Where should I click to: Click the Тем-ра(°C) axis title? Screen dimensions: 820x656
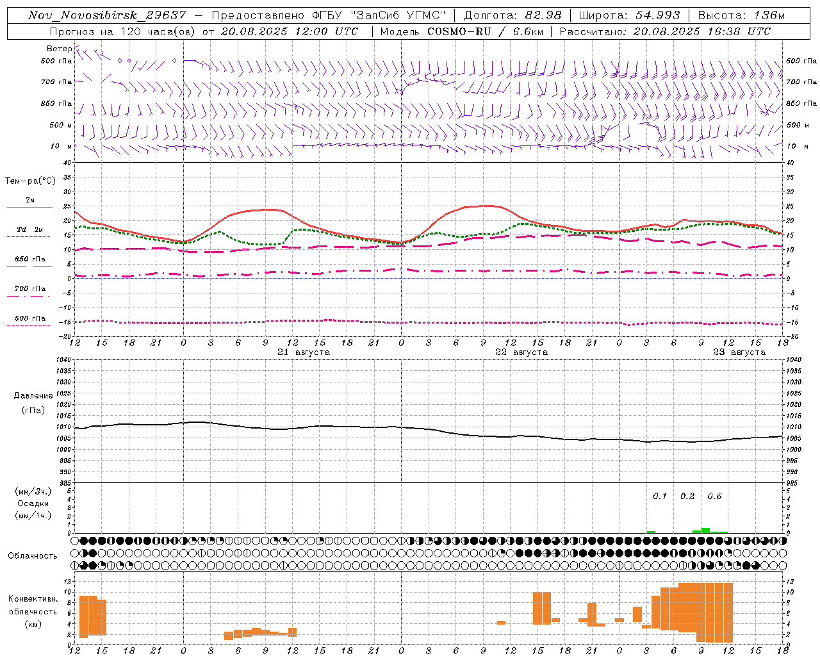coord(30,181)
